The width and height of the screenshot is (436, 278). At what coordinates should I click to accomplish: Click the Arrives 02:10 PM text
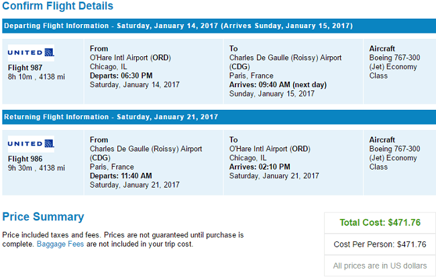[260, 167]
